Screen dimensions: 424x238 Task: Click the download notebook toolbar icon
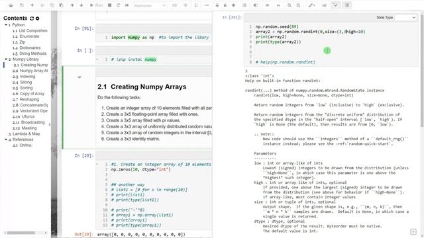(11, 5)
